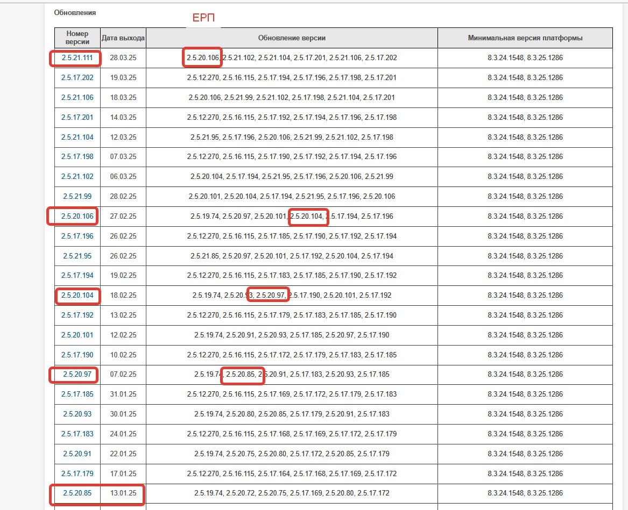
Task: Select release date 22.01.25
Action: pyautogui.click(x=123, y=454)
